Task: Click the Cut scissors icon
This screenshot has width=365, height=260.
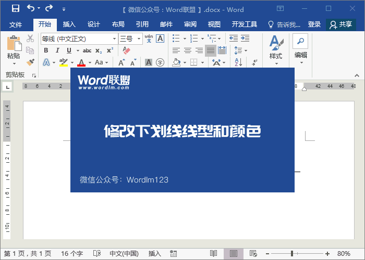Action: tap(30, 38)
